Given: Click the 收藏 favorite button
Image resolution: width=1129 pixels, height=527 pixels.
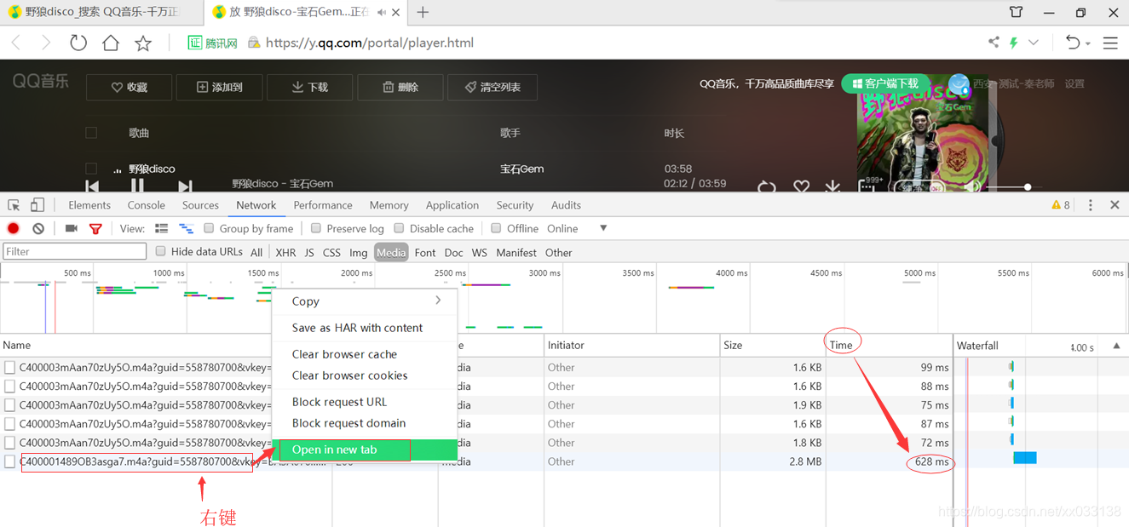Looking at the screenshot, I should point(130,87).
